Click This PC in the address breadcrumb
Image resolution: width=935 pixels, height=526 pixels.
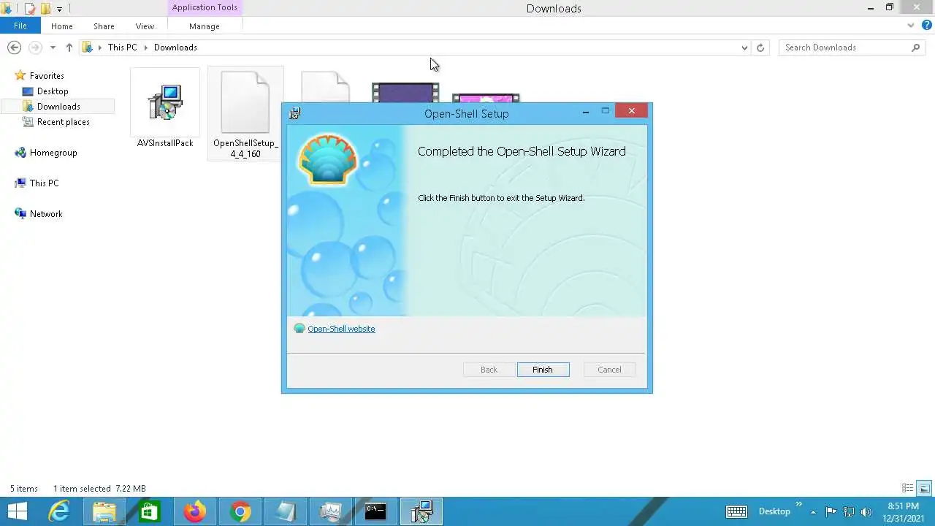pos(122,47)
